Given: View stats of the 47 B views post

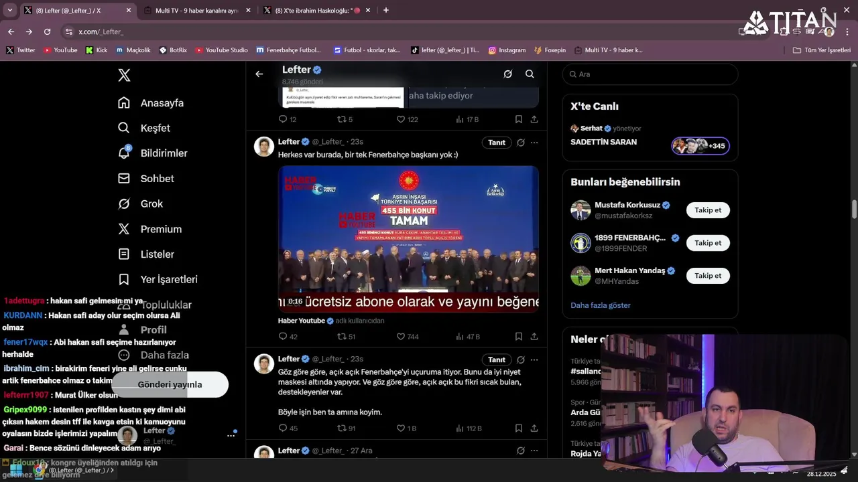Looking at the screenshot, I should (x=468, y=337).
